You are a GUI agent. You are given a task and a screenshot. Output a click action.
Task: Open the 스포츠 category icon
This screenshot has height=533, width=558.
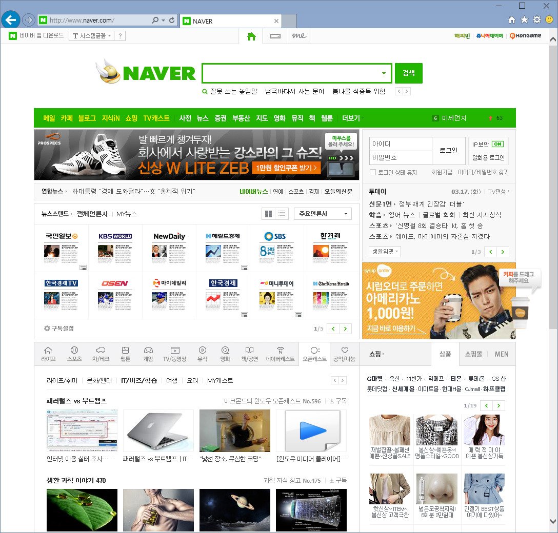pos(74,354)
